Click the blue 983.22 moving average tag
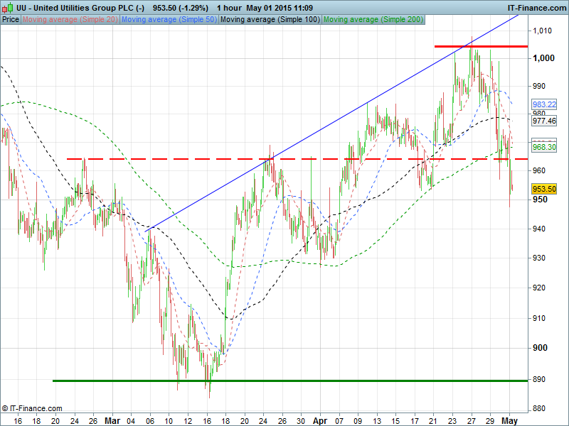This screenshot has width=569, height=426. point(543,104)
